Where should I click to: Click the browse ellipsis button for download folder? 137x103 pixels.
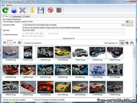pyautogui.click(x=132, y=25)
